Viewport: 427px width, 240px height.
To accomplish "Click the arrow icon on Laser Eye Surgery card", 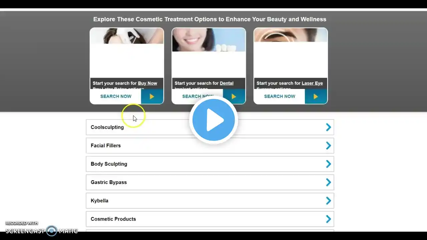I will coord(316,96).
